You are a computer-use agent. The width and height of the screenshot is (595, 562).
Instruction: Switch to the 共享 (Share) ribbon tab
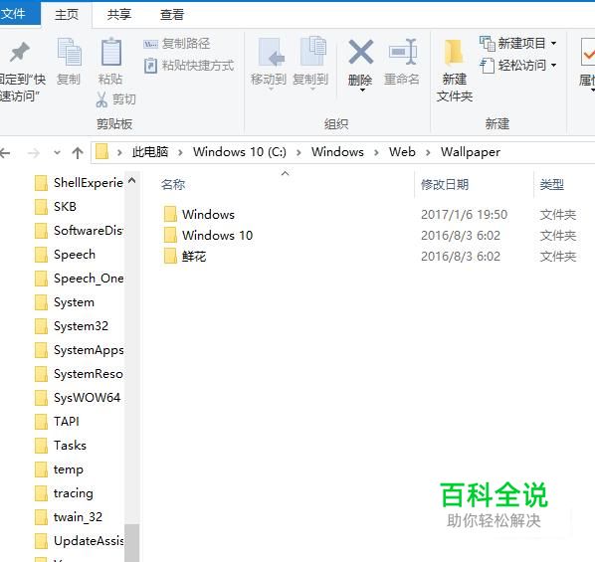tap(118, 14)
